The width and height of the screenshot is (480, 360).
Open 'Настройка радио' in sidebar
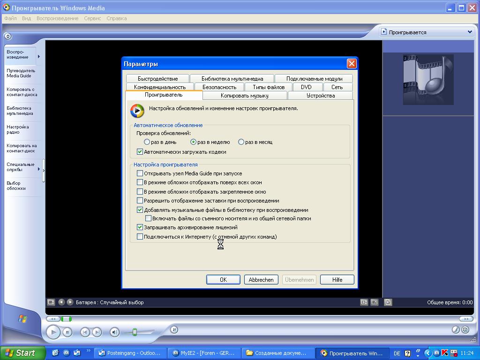point(18,129)
